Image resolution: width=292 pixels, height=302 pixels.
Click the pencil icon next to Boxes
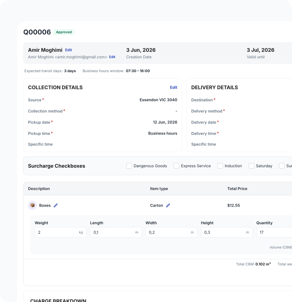tap(56, 205)
